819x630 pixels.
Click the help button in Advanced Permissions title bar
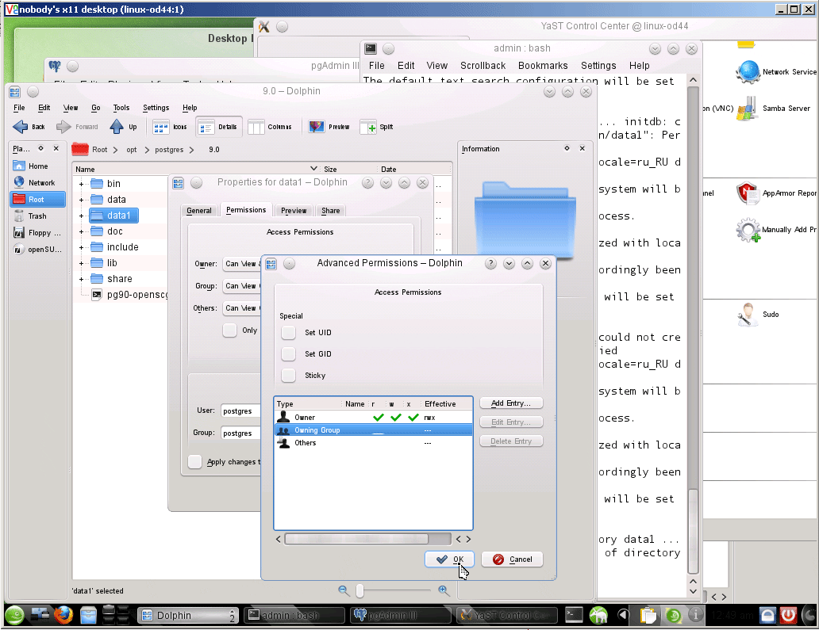(x=490, y=263)
